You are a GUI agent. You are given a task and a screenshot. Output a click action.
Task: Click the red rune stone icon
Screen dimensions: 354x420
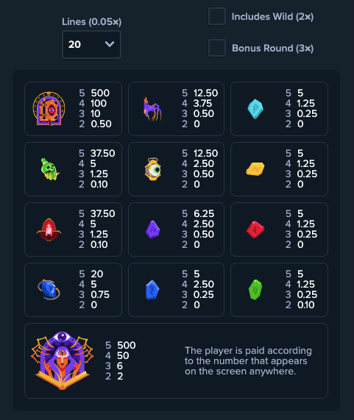click(x=255, y=229)
